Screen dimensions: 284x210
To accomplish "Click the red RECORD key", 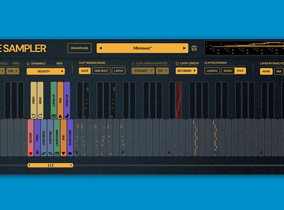I will (30, 138).
